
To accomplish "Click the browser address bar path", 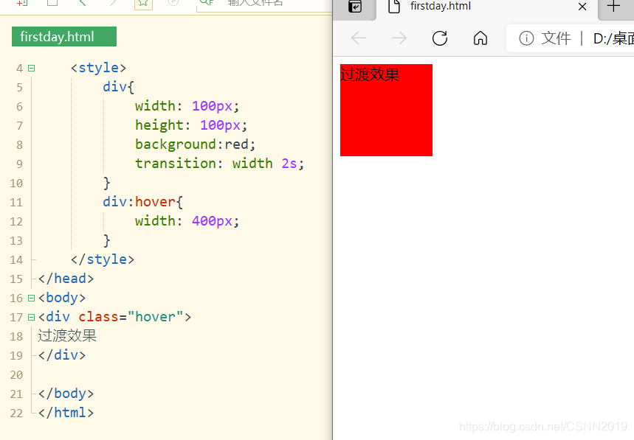I will (613, 39).
